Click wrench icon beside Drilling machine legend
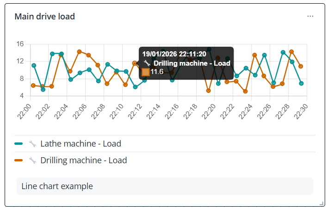The width and height of the screenshot is (327, 209). pyautogui.click(x=32, y=160)
